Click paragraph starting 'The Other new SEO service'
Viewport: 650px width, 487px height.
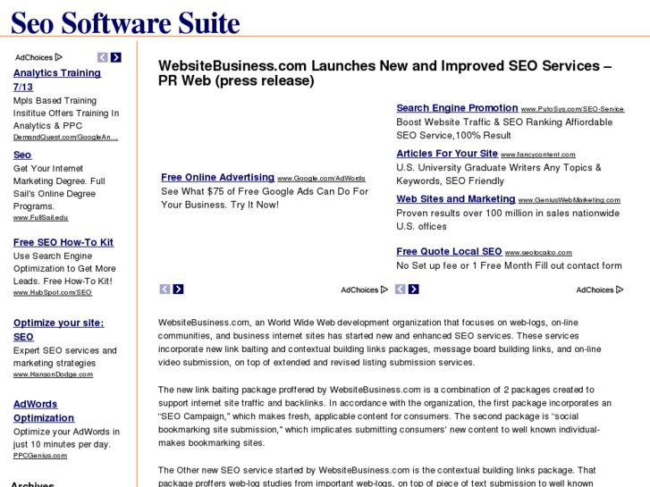tap(376, 476)
